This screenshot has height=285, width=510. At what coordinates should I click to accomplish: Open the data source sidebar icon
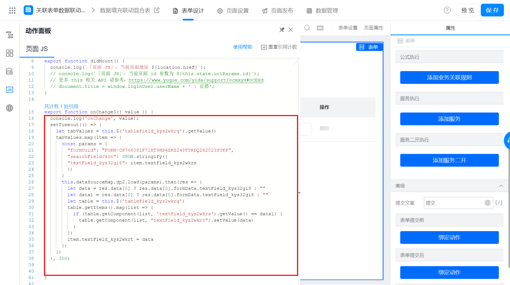click(10, 71)
